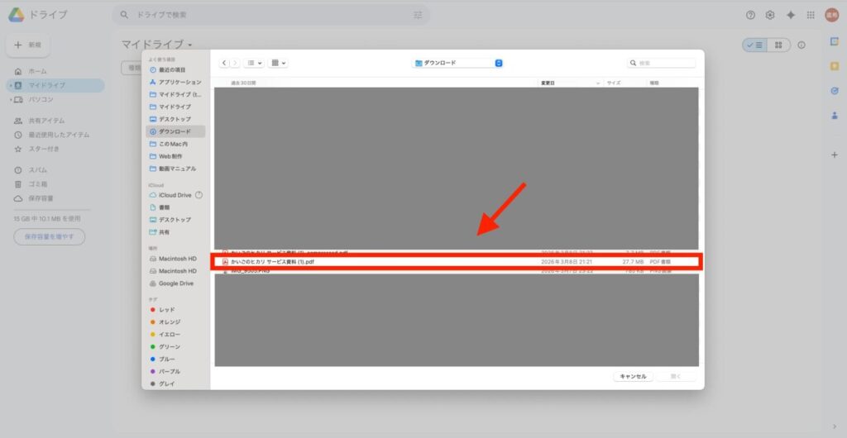
Task: Switch Drive to list layout view
Action: (754, 45)
